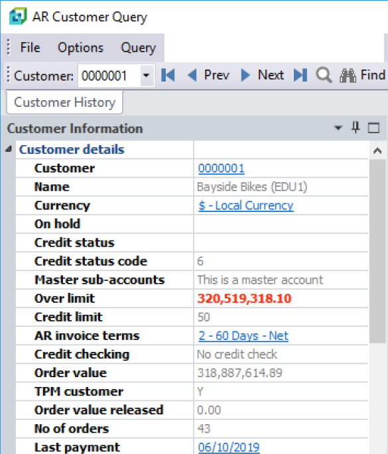Viewport: 388px width, 454px height.
Task: Open the File menu
Action: click(x=30, y=48)
